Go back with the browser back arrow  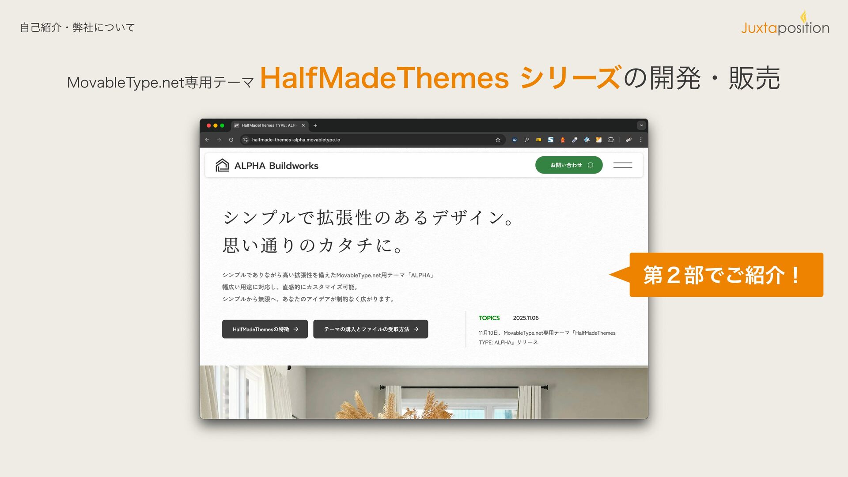207,140
